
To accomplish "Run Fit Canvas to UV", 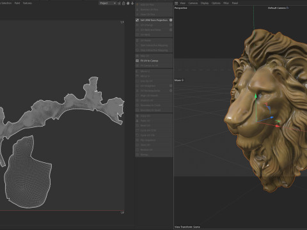I will coord(149,66).
